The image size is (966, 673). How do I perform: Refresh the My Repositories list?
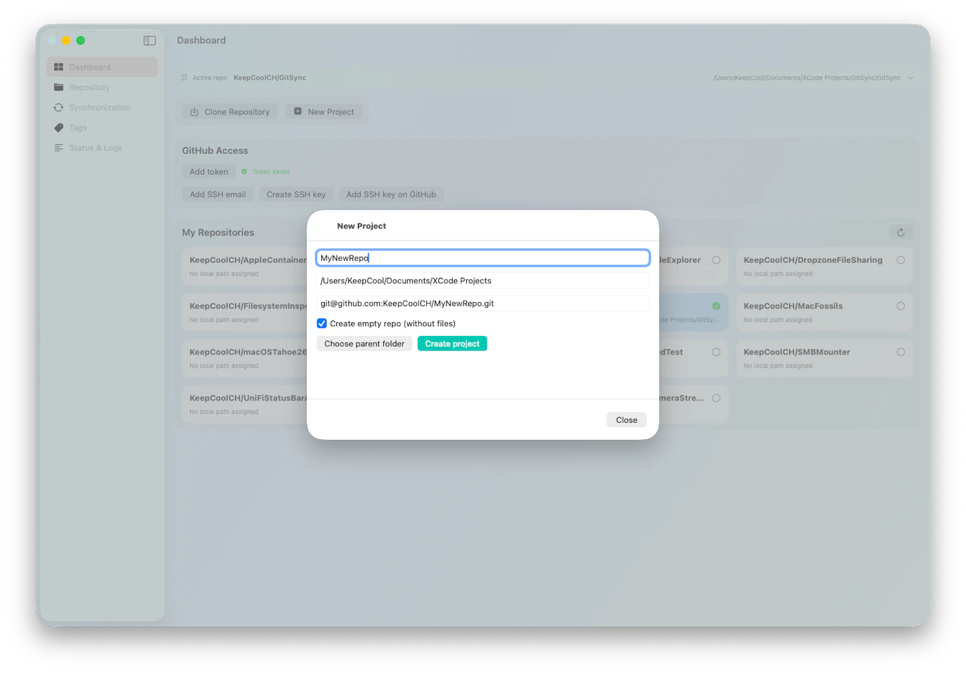coord(901,233)
